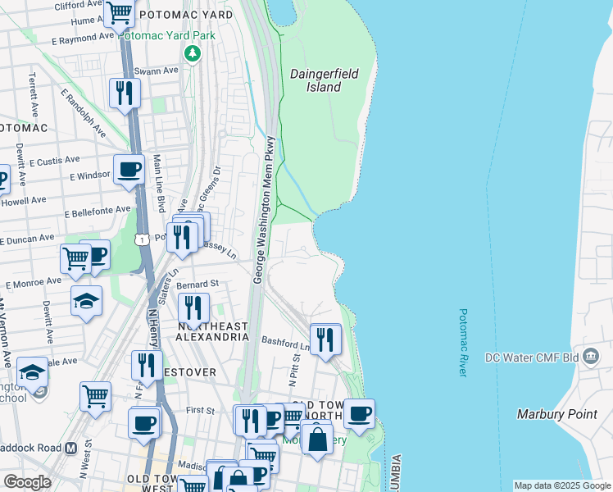This screenshot has width=613, height=492.
Task: Click the Braddock Road metro station icon
Action: [x=70, y=449]
